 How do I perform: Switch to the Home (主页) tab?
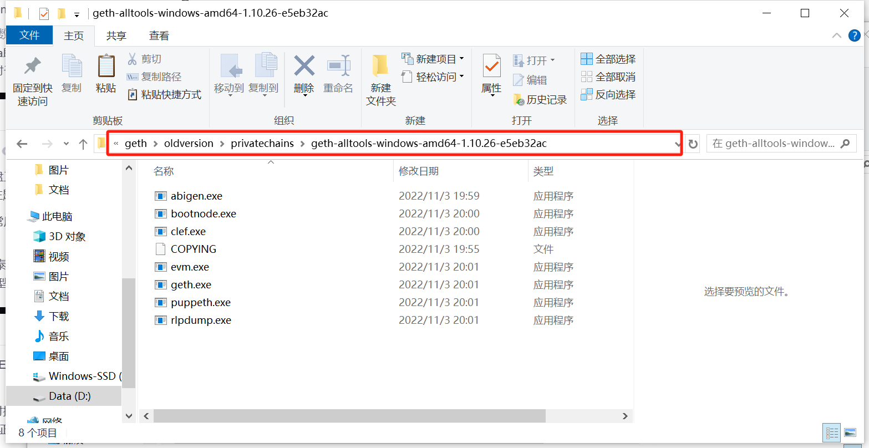74,35
